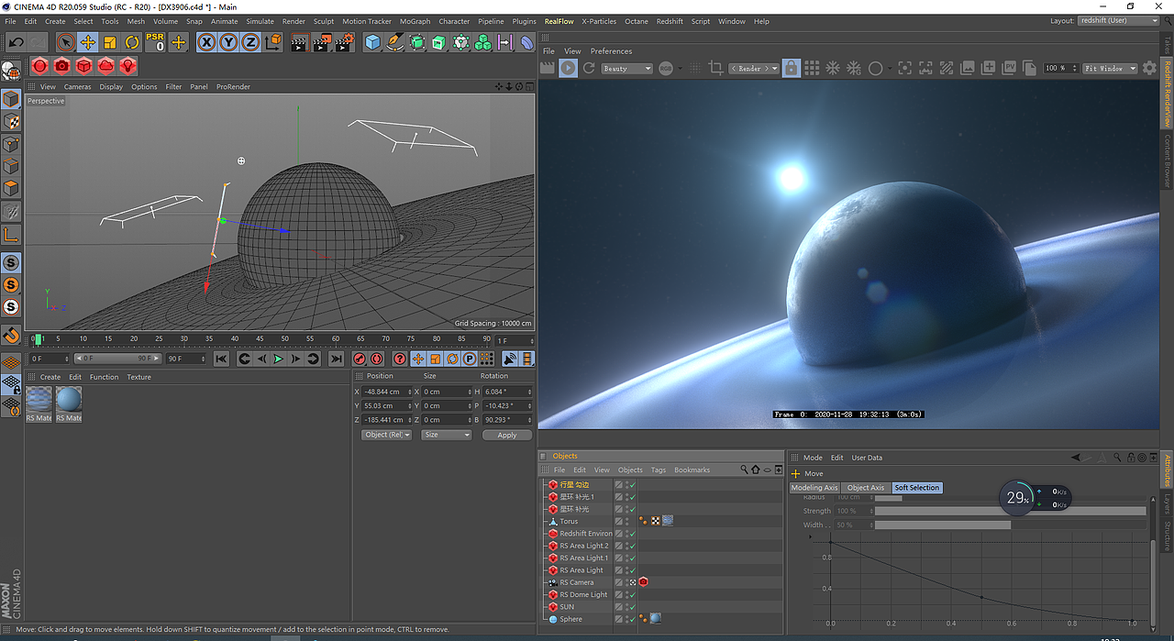
Task: Toggle the RenderView crop region tool
Action: tap(716, 68)
